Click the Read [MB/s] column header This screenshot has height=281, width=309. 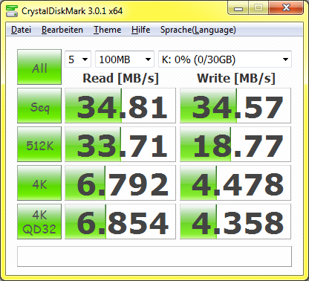pos(120,78)
